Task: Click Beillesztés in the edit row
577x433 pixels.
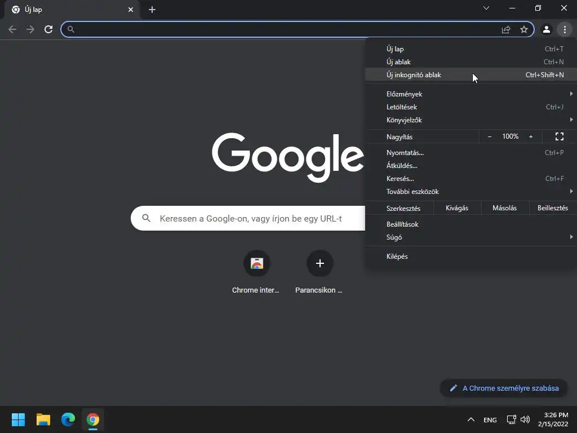Action: 553,208
